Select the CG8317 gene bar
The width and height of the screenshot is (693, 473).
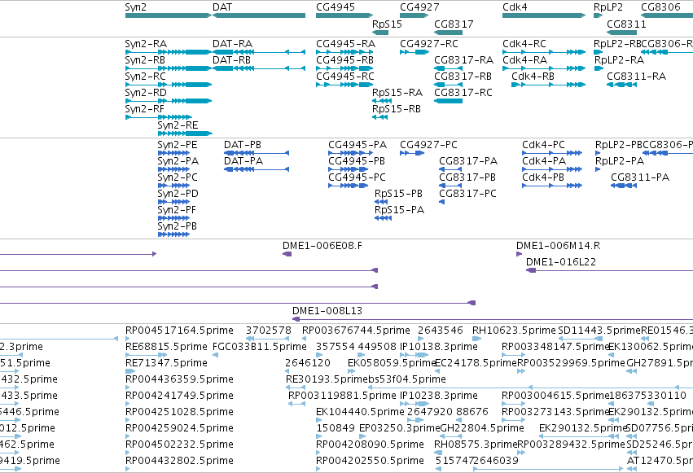tap(448, 33)
